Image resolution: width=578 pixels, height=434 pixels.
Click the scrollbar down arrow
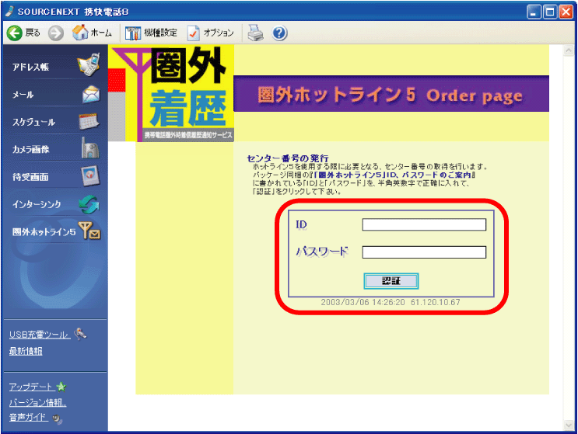569,425
